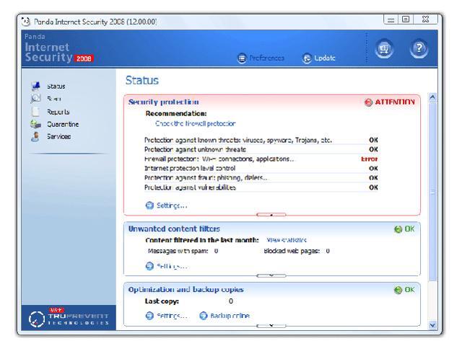Viewport: 462px width, 346px height.
Task: Click the Firewall protection Error status
Action: point(369,159)
